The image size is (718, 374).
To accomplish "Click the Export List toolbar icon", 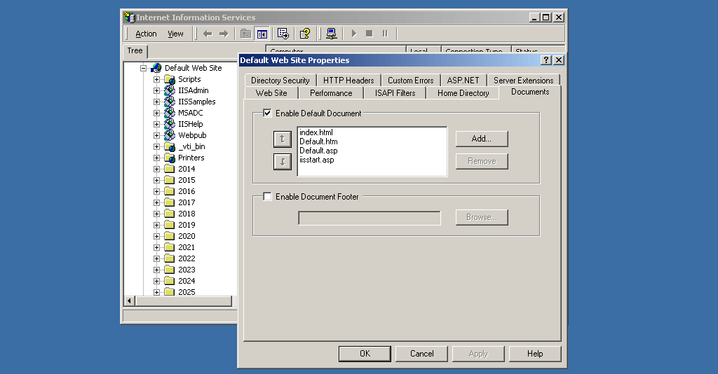I will pyautogui.click(x=283, y=34).
